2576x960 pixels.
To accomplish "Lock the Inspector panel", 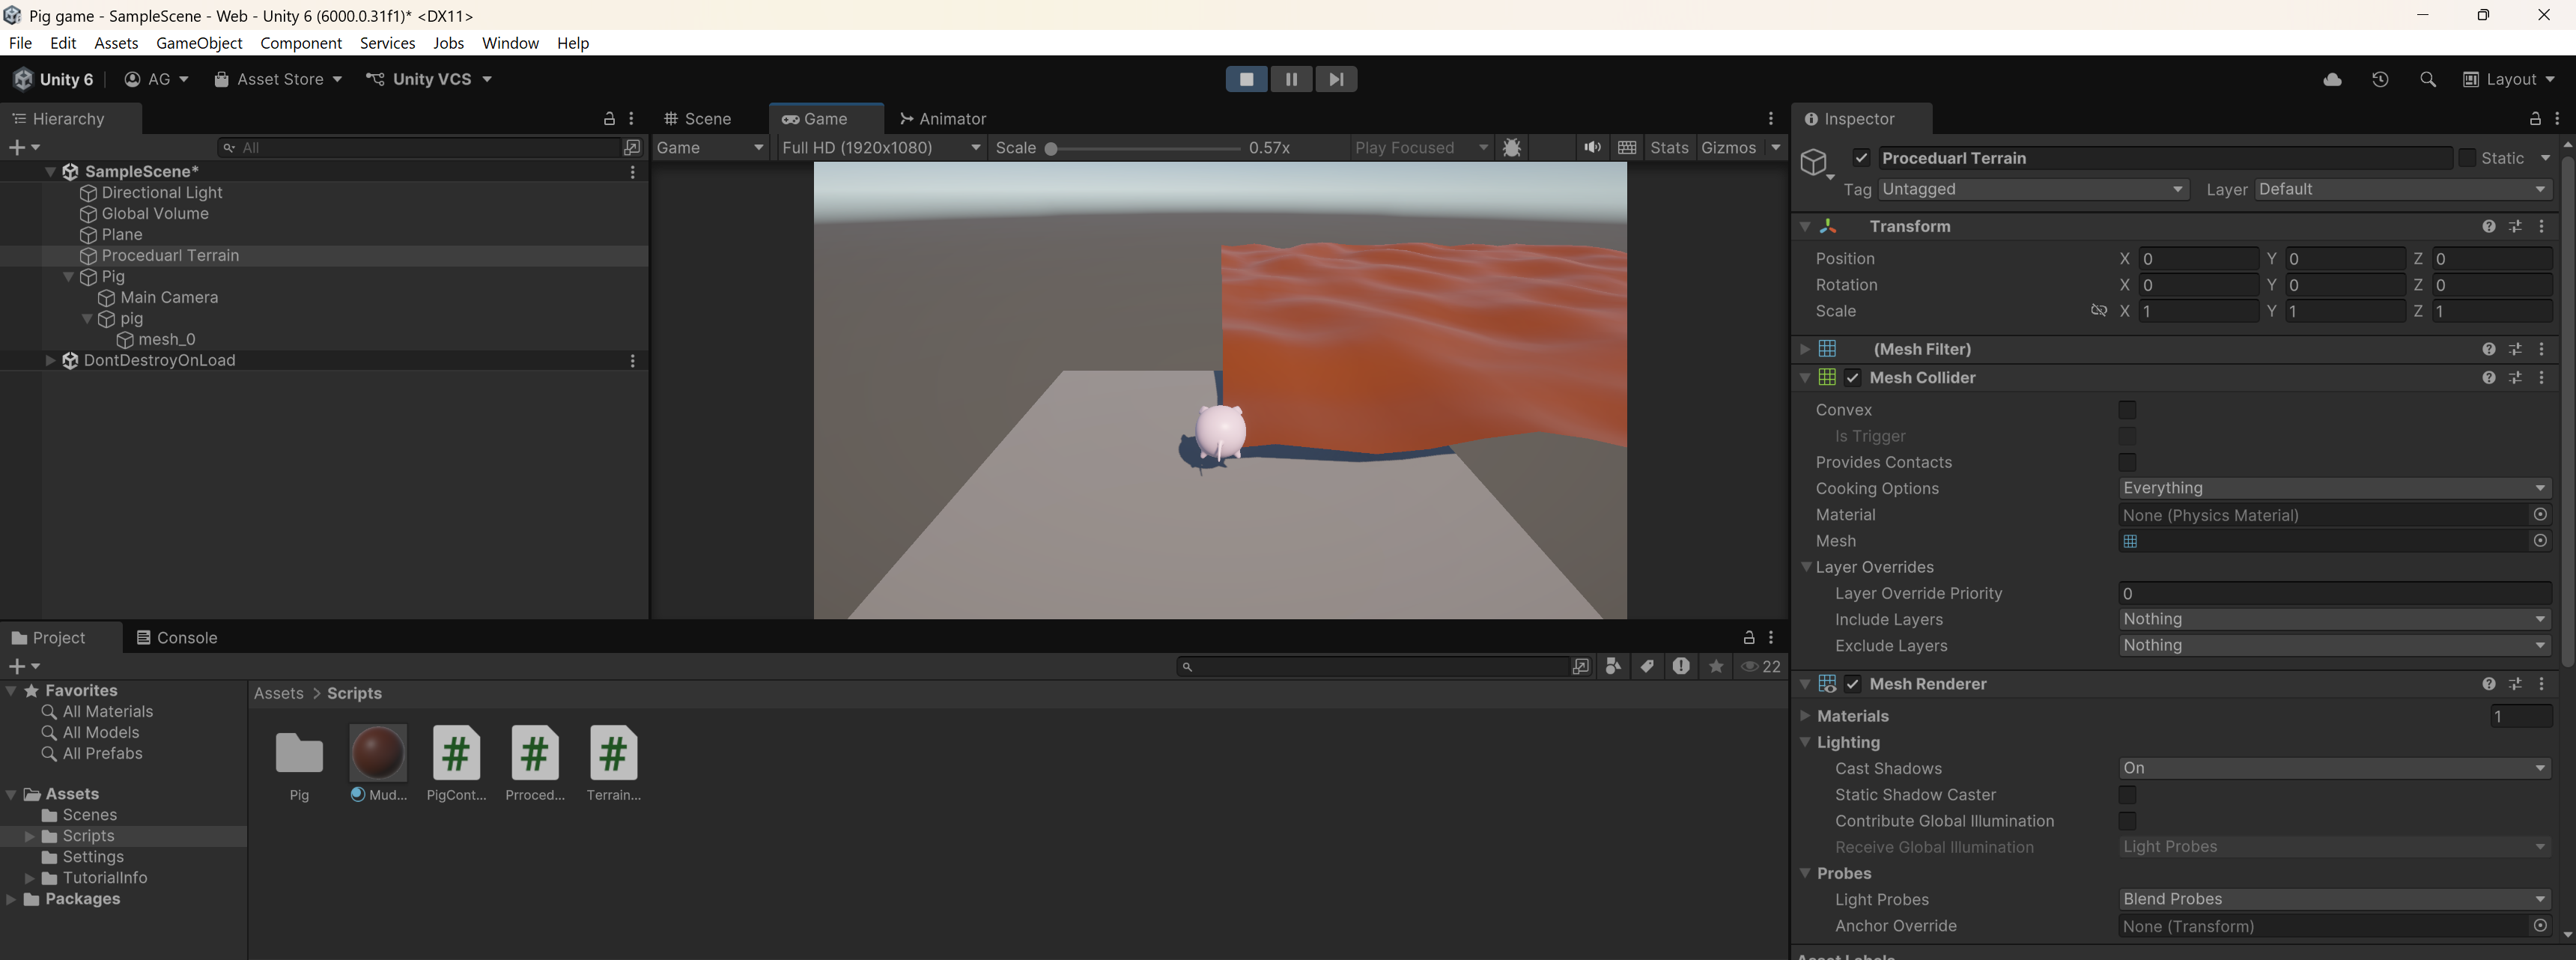I will click(2535, 119).
